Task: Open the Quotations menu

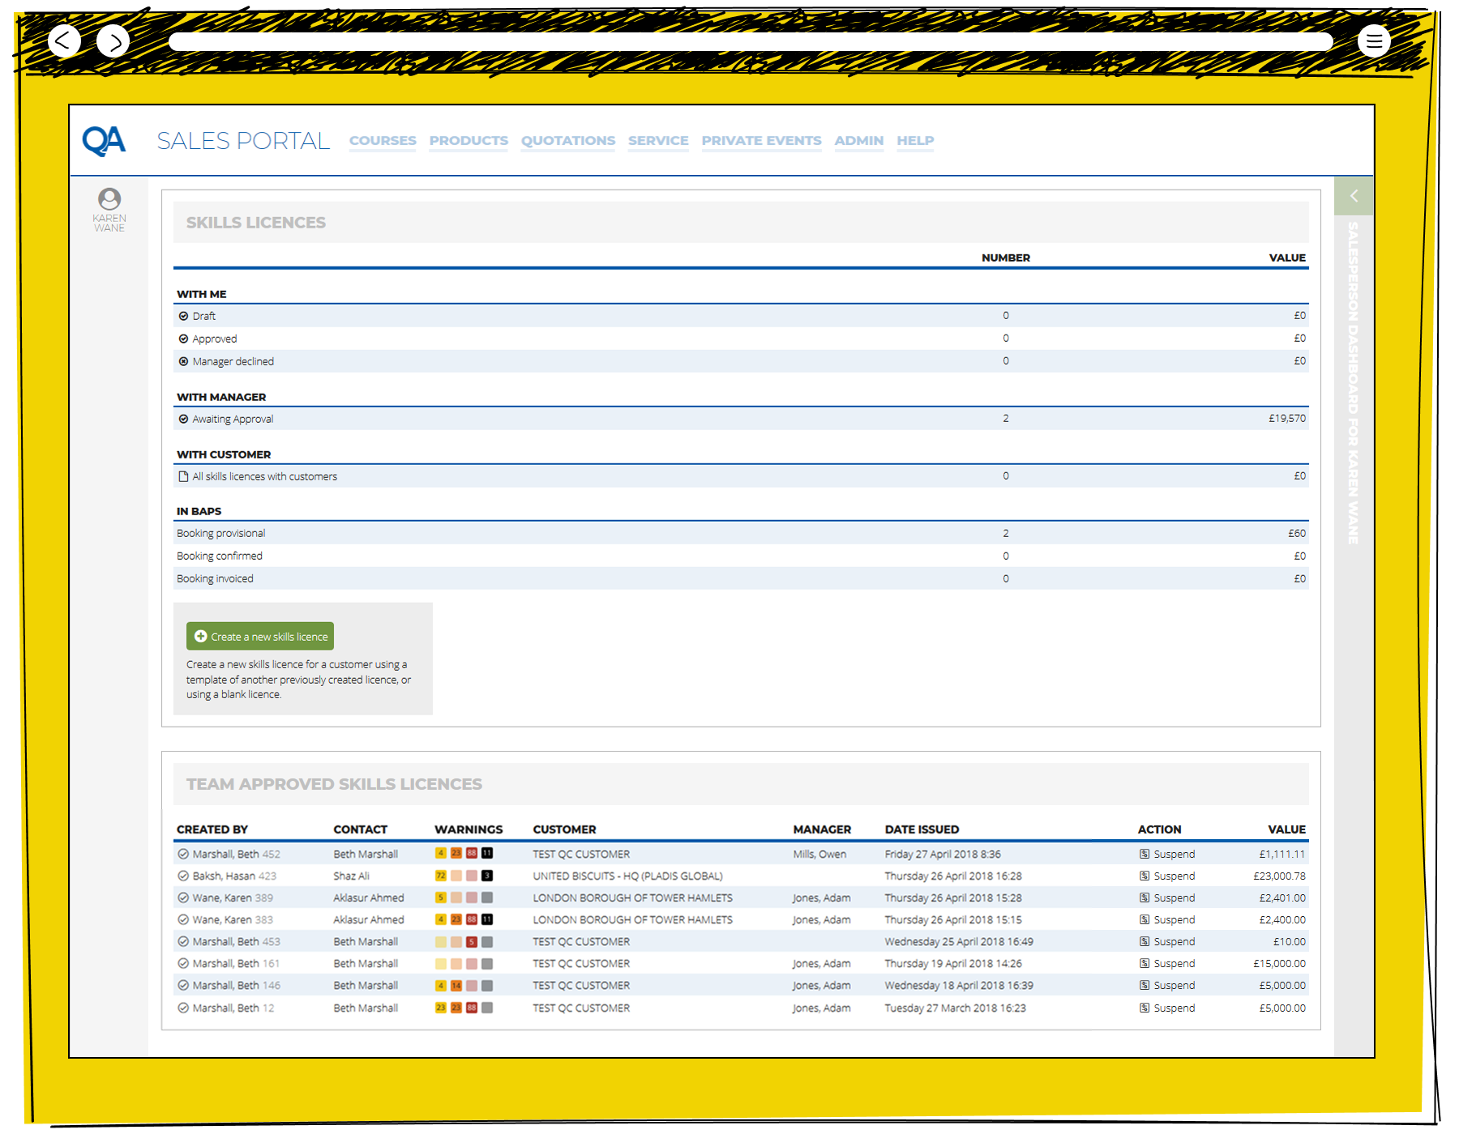Action: click(567, 140)
